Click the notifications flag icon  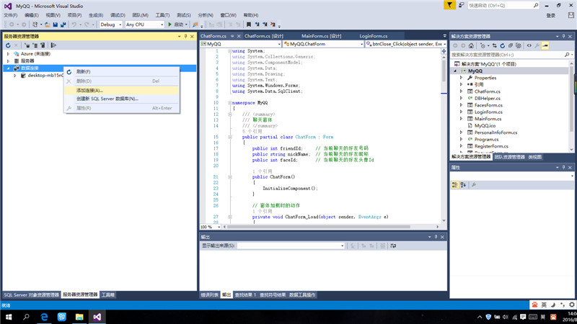(x=449, y=5)
